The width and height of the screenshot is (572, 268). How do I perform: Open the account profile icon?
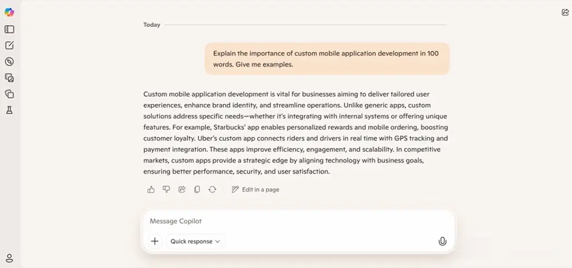(9, 258)
